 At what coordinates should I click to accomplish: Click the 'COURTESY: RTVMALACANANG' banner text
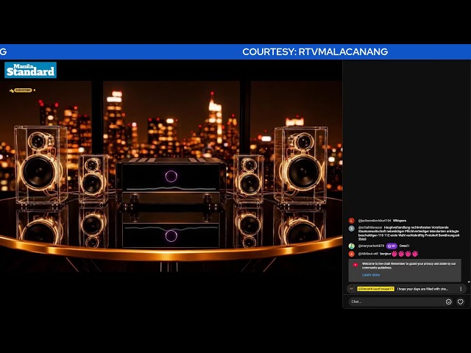(315, 52)
